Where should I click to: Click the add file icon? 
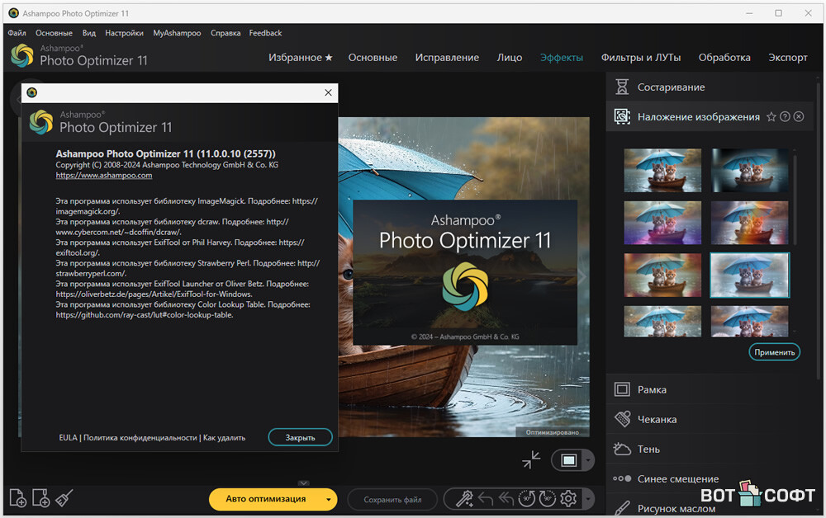point(18,498)
